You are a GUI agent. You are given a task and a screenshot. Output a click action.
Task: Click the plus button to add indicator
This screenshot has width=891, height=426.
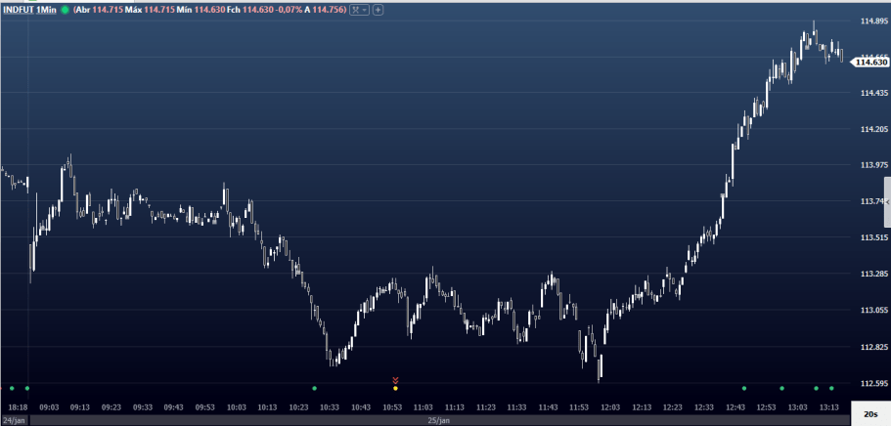pos(379,9)
